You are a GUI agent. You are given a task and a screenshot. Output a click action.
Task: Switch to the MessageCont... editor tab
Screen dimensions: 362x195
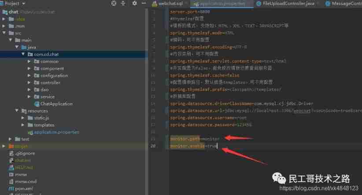tap(344, 4)
